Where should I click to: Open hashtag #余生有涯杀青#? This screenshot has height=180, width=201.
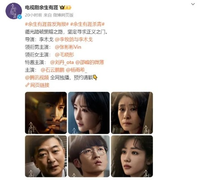pos(87,24)
